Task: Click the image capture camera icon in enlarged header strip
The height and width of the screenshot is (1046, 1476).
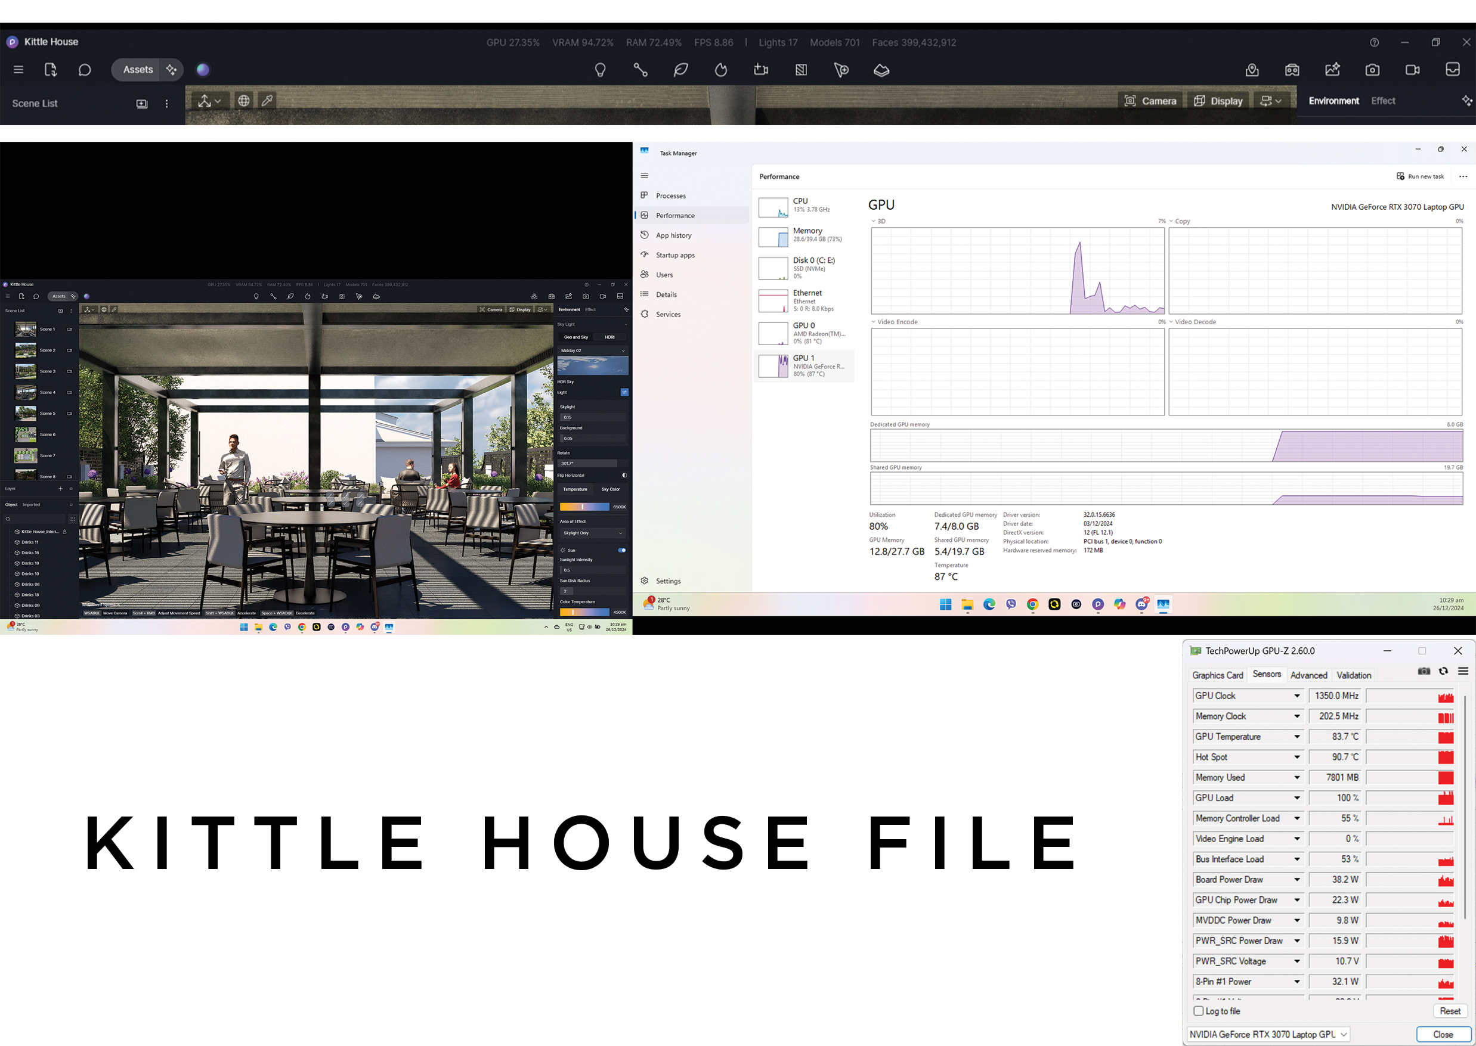Action: coord(1372,70)
